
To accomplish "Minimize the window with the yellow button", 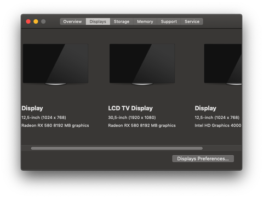I will click(36, 21).
